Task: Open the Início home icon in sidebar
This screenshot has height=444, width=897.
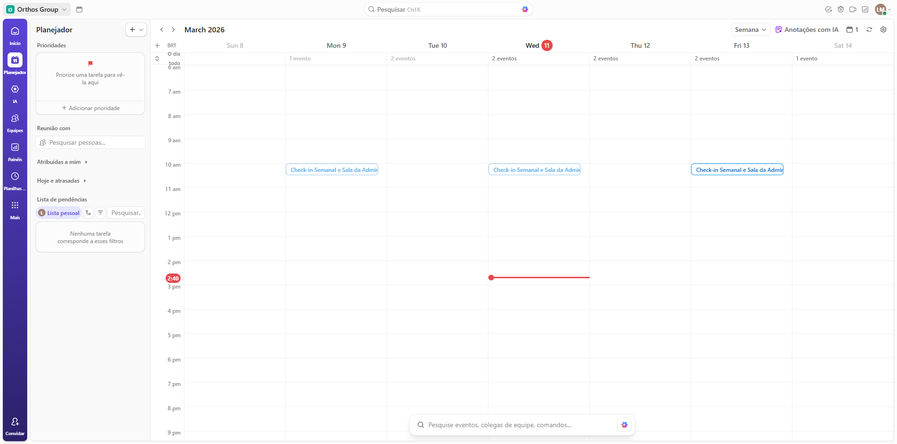Action: [15, 31]
